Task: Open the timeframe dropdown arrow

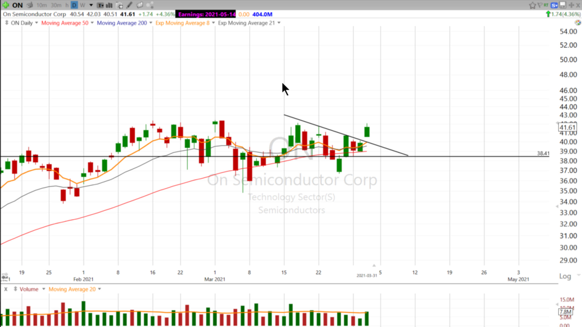Action: [91, 5]
